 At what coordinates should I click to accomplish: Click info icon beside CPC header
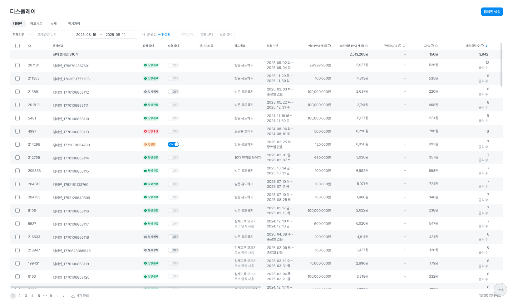pyautogui.click(x=432, y=46)
